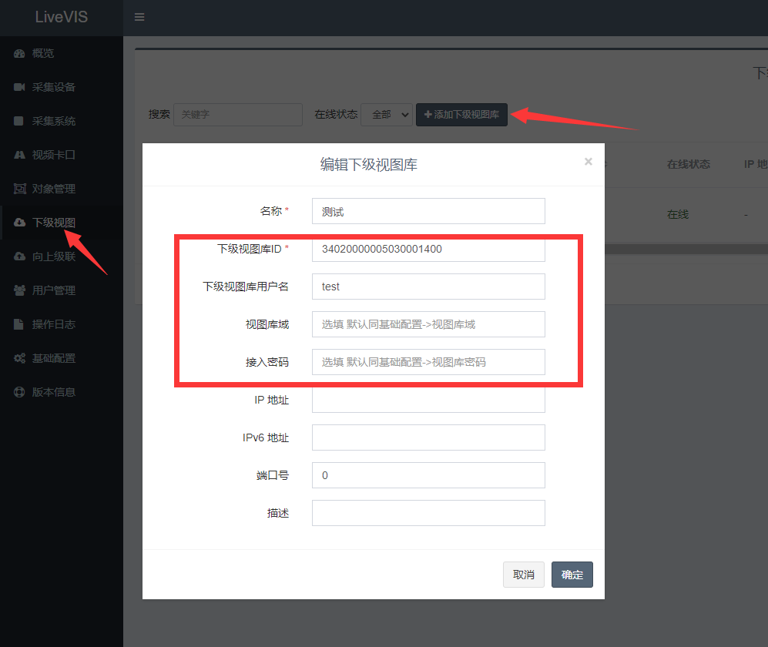Click the 概览 dashboard icon

19,53
